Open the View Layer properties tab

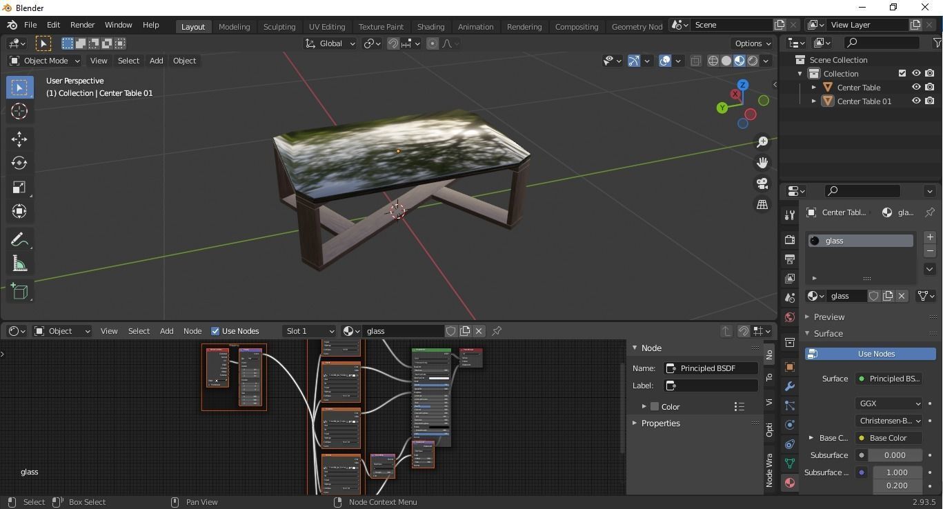[x=790, y=279]
